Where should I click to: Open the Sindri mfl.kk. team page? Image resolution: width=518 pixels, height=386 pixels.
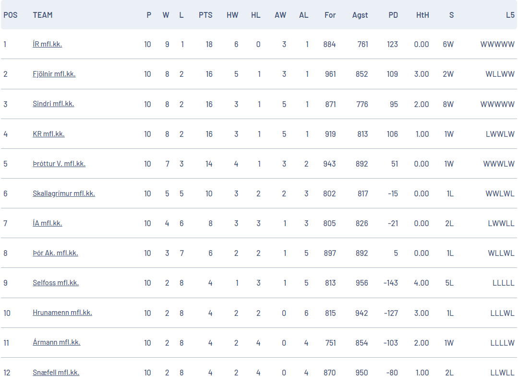click(53, 104)
